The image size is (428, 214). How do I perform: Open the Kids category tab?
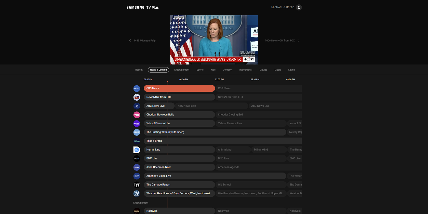[213, 70]
